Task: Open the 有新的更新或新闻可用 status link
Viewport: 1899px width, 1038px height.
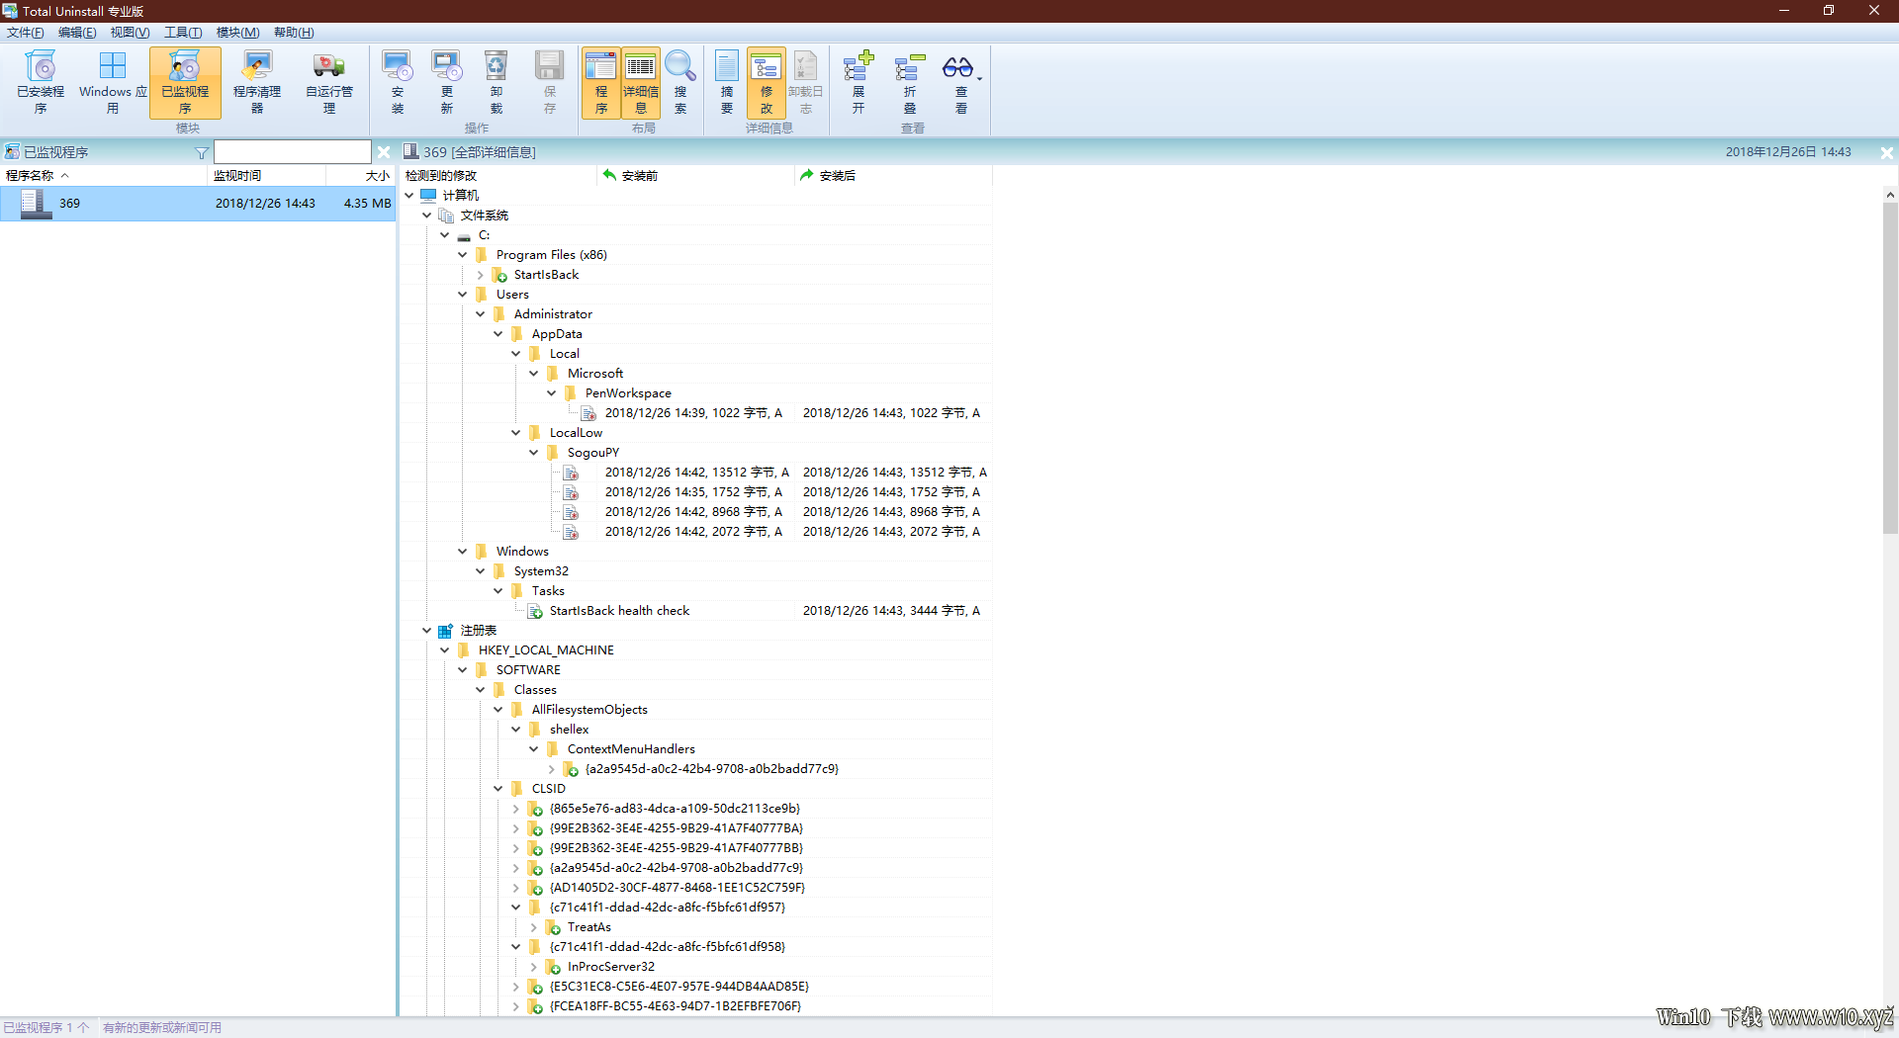Action: (x=162, y=1028)
